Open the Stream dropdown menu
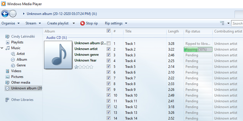Screen dimensions: 243x121 33,23
